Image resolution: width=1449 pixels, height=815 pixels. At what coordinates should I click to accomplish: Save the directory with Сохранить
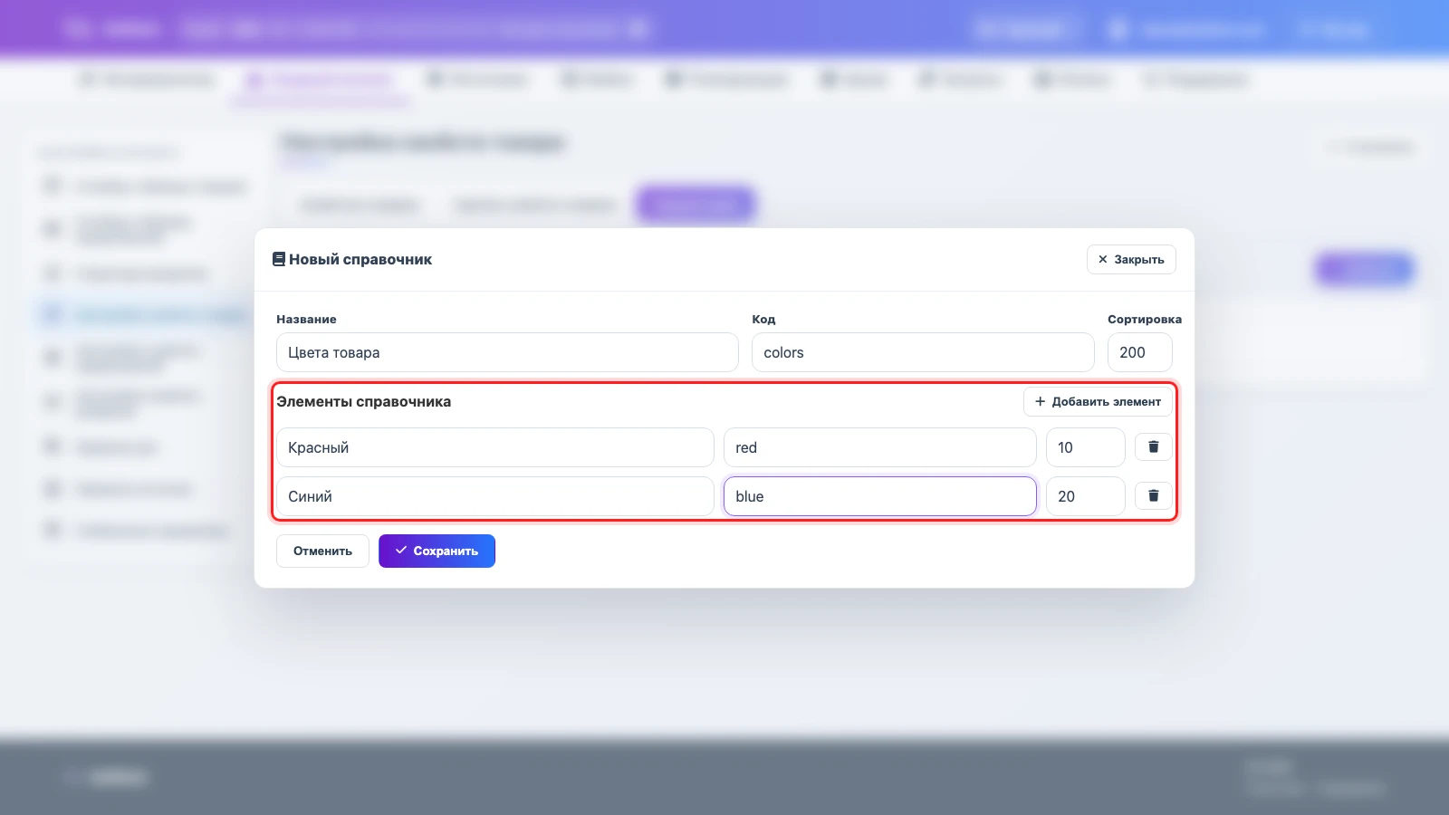coord(437,551)
